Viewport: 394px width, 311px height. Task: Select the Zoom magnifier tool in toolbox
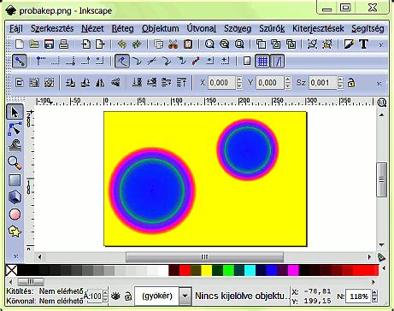[15, 163]
